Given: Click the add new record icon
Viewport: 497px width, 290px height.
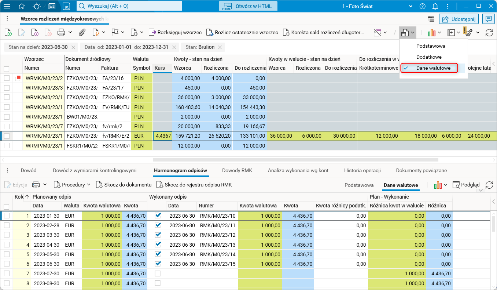Looking at the screenshot, I should pyautogui.click(x=8, y=32).
